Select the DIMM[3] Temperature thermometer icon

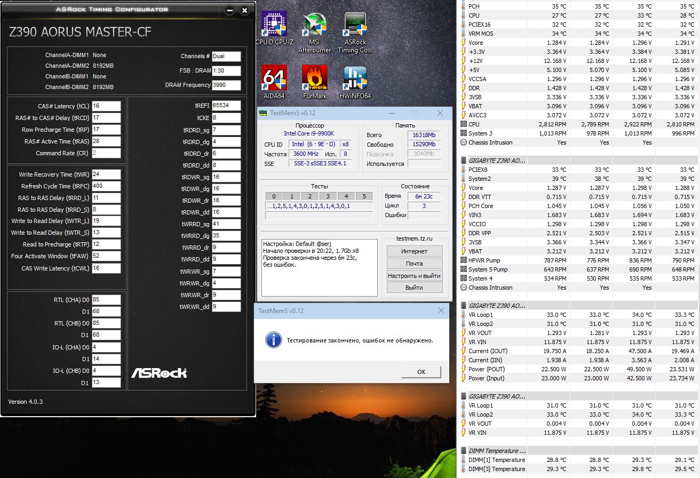[x=463, y=469]
